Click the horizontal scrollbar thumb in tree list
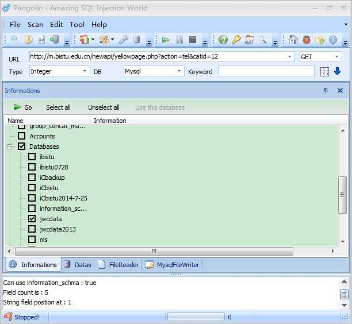The image size is (352, 324). tap(154, 251)
